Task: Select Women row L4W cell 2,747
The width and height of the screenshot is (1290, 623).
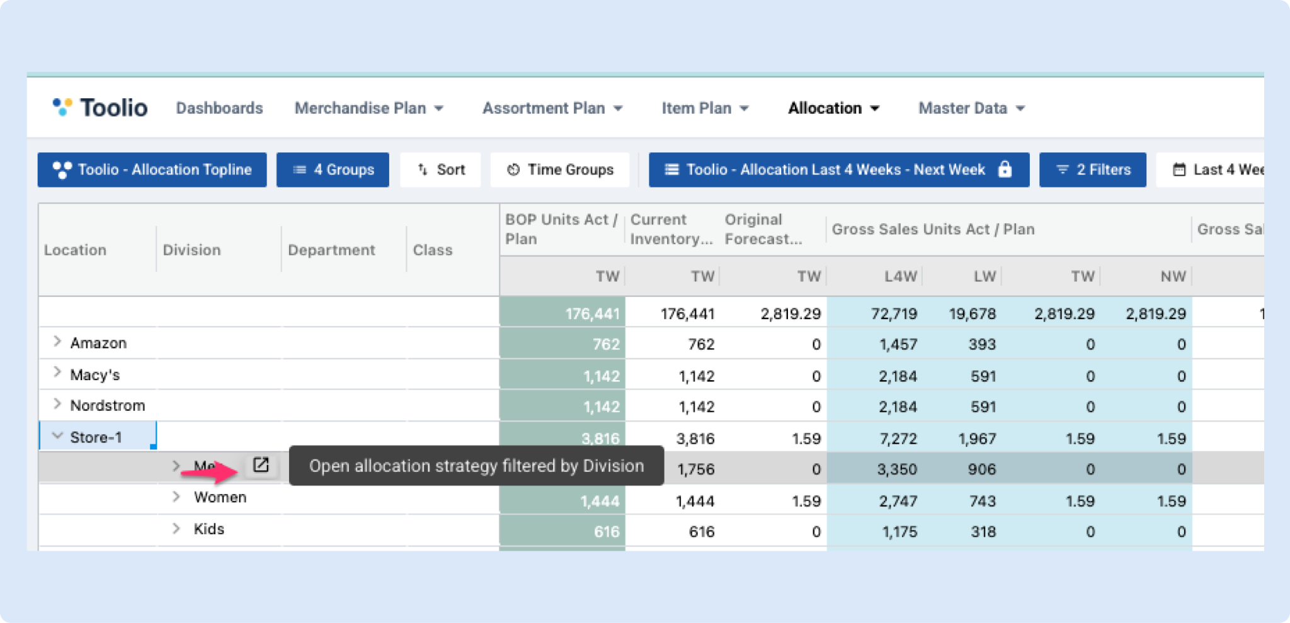Action: click(x=875, y=500)
